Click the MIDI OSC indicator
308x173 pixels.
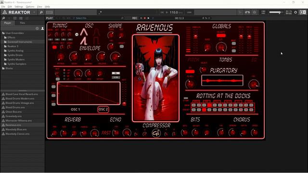point(263,12)
